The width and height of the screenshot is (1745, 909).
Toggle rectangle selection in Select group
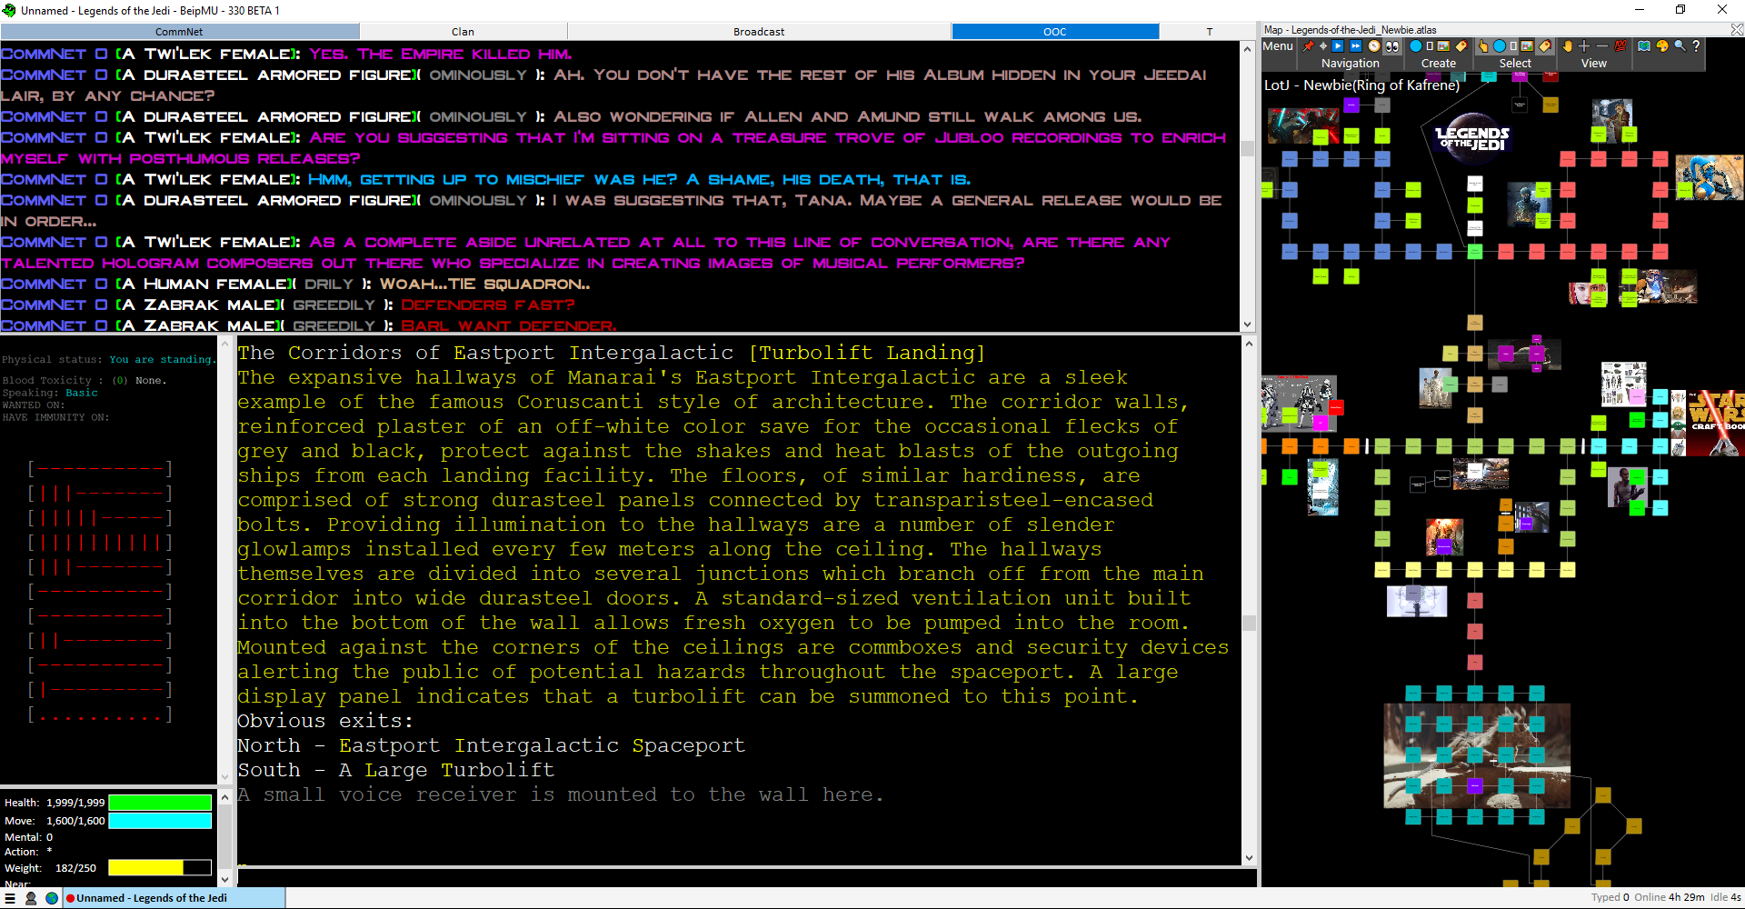[x=1513, y=46]
